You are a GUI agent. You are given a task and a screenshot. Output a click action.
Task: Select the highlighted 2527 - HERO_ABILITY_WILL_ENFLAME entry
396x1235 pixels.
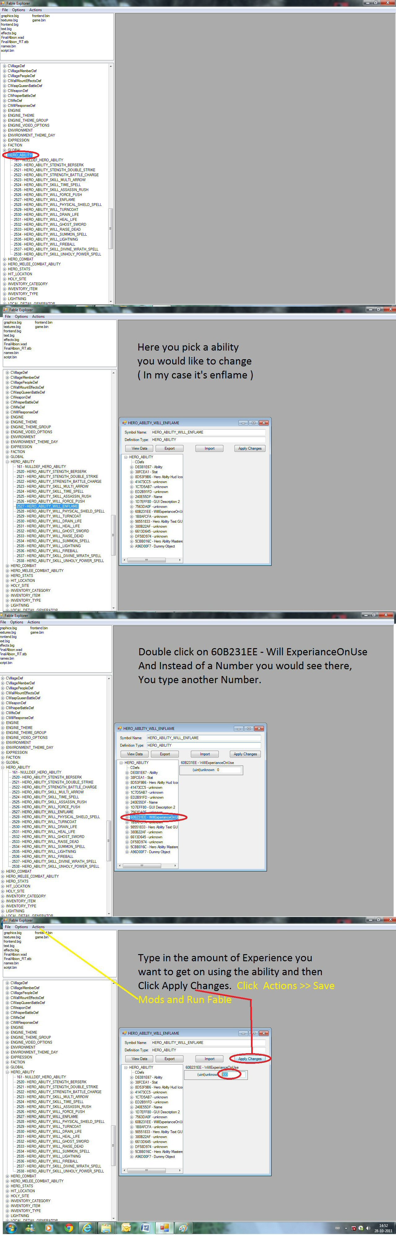47,506
